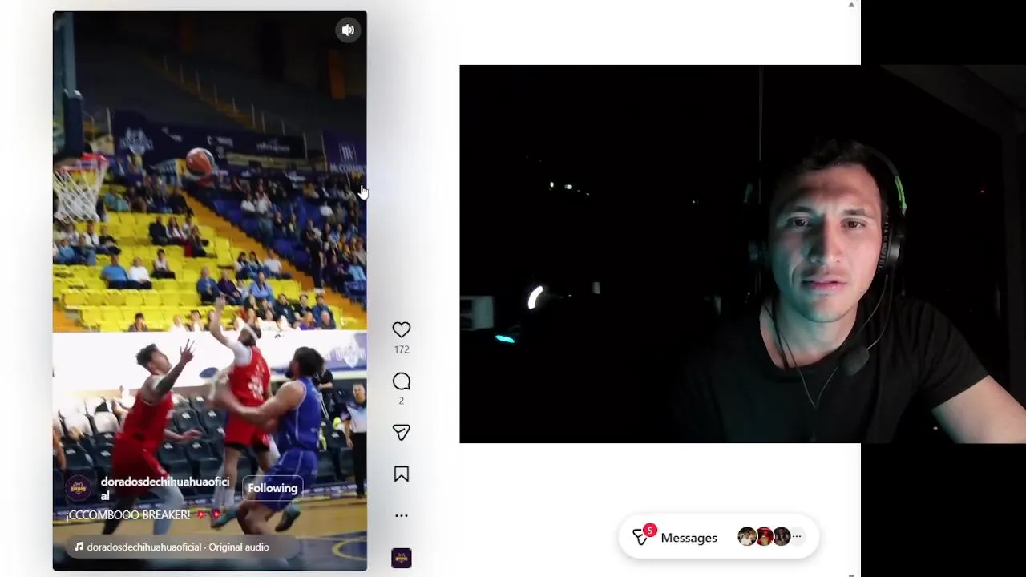
Task: Like the reel with the heart icon
Action: coord(402,329)
